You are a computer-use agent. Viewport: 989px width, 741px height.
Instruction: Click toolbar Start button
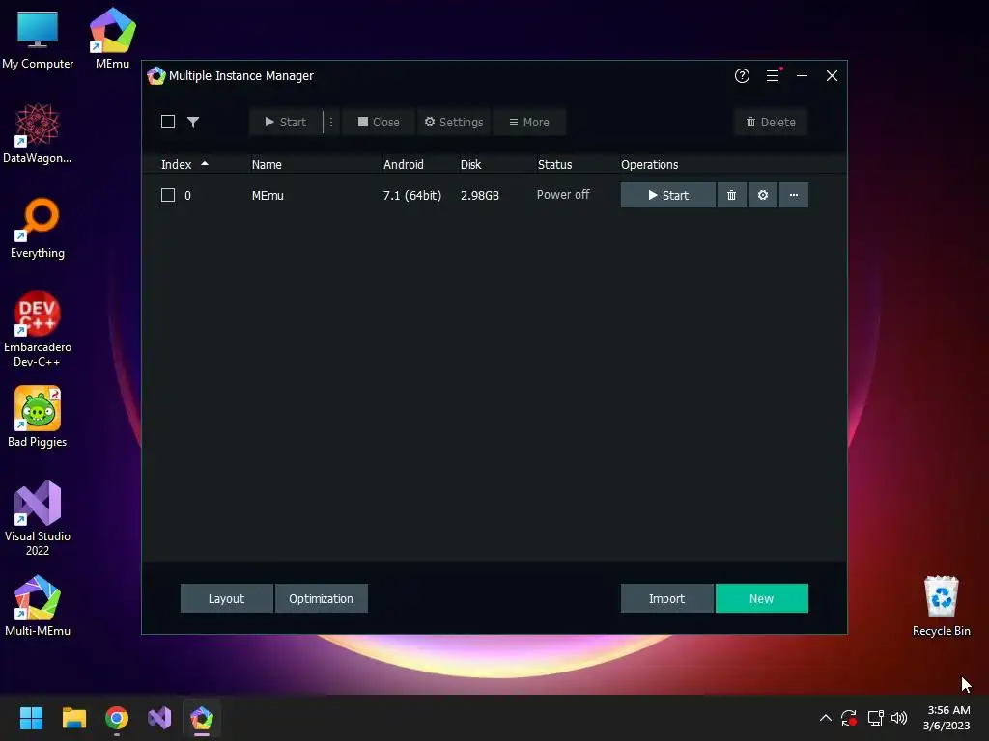point(286,122)
